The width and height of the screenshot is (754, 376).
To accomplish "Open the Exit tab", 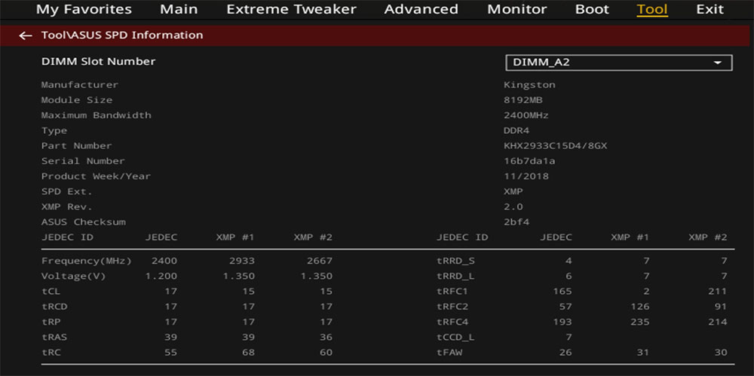I will (x=710, y=9).
